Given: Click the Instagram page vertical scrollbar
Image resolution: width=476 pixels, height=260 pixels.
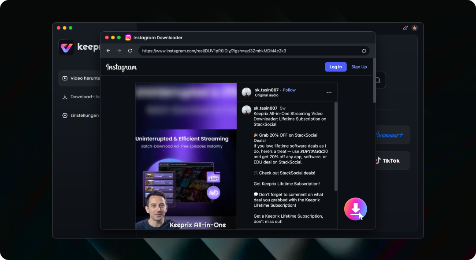Looking at the screenshot, I should tap(374, 80).
